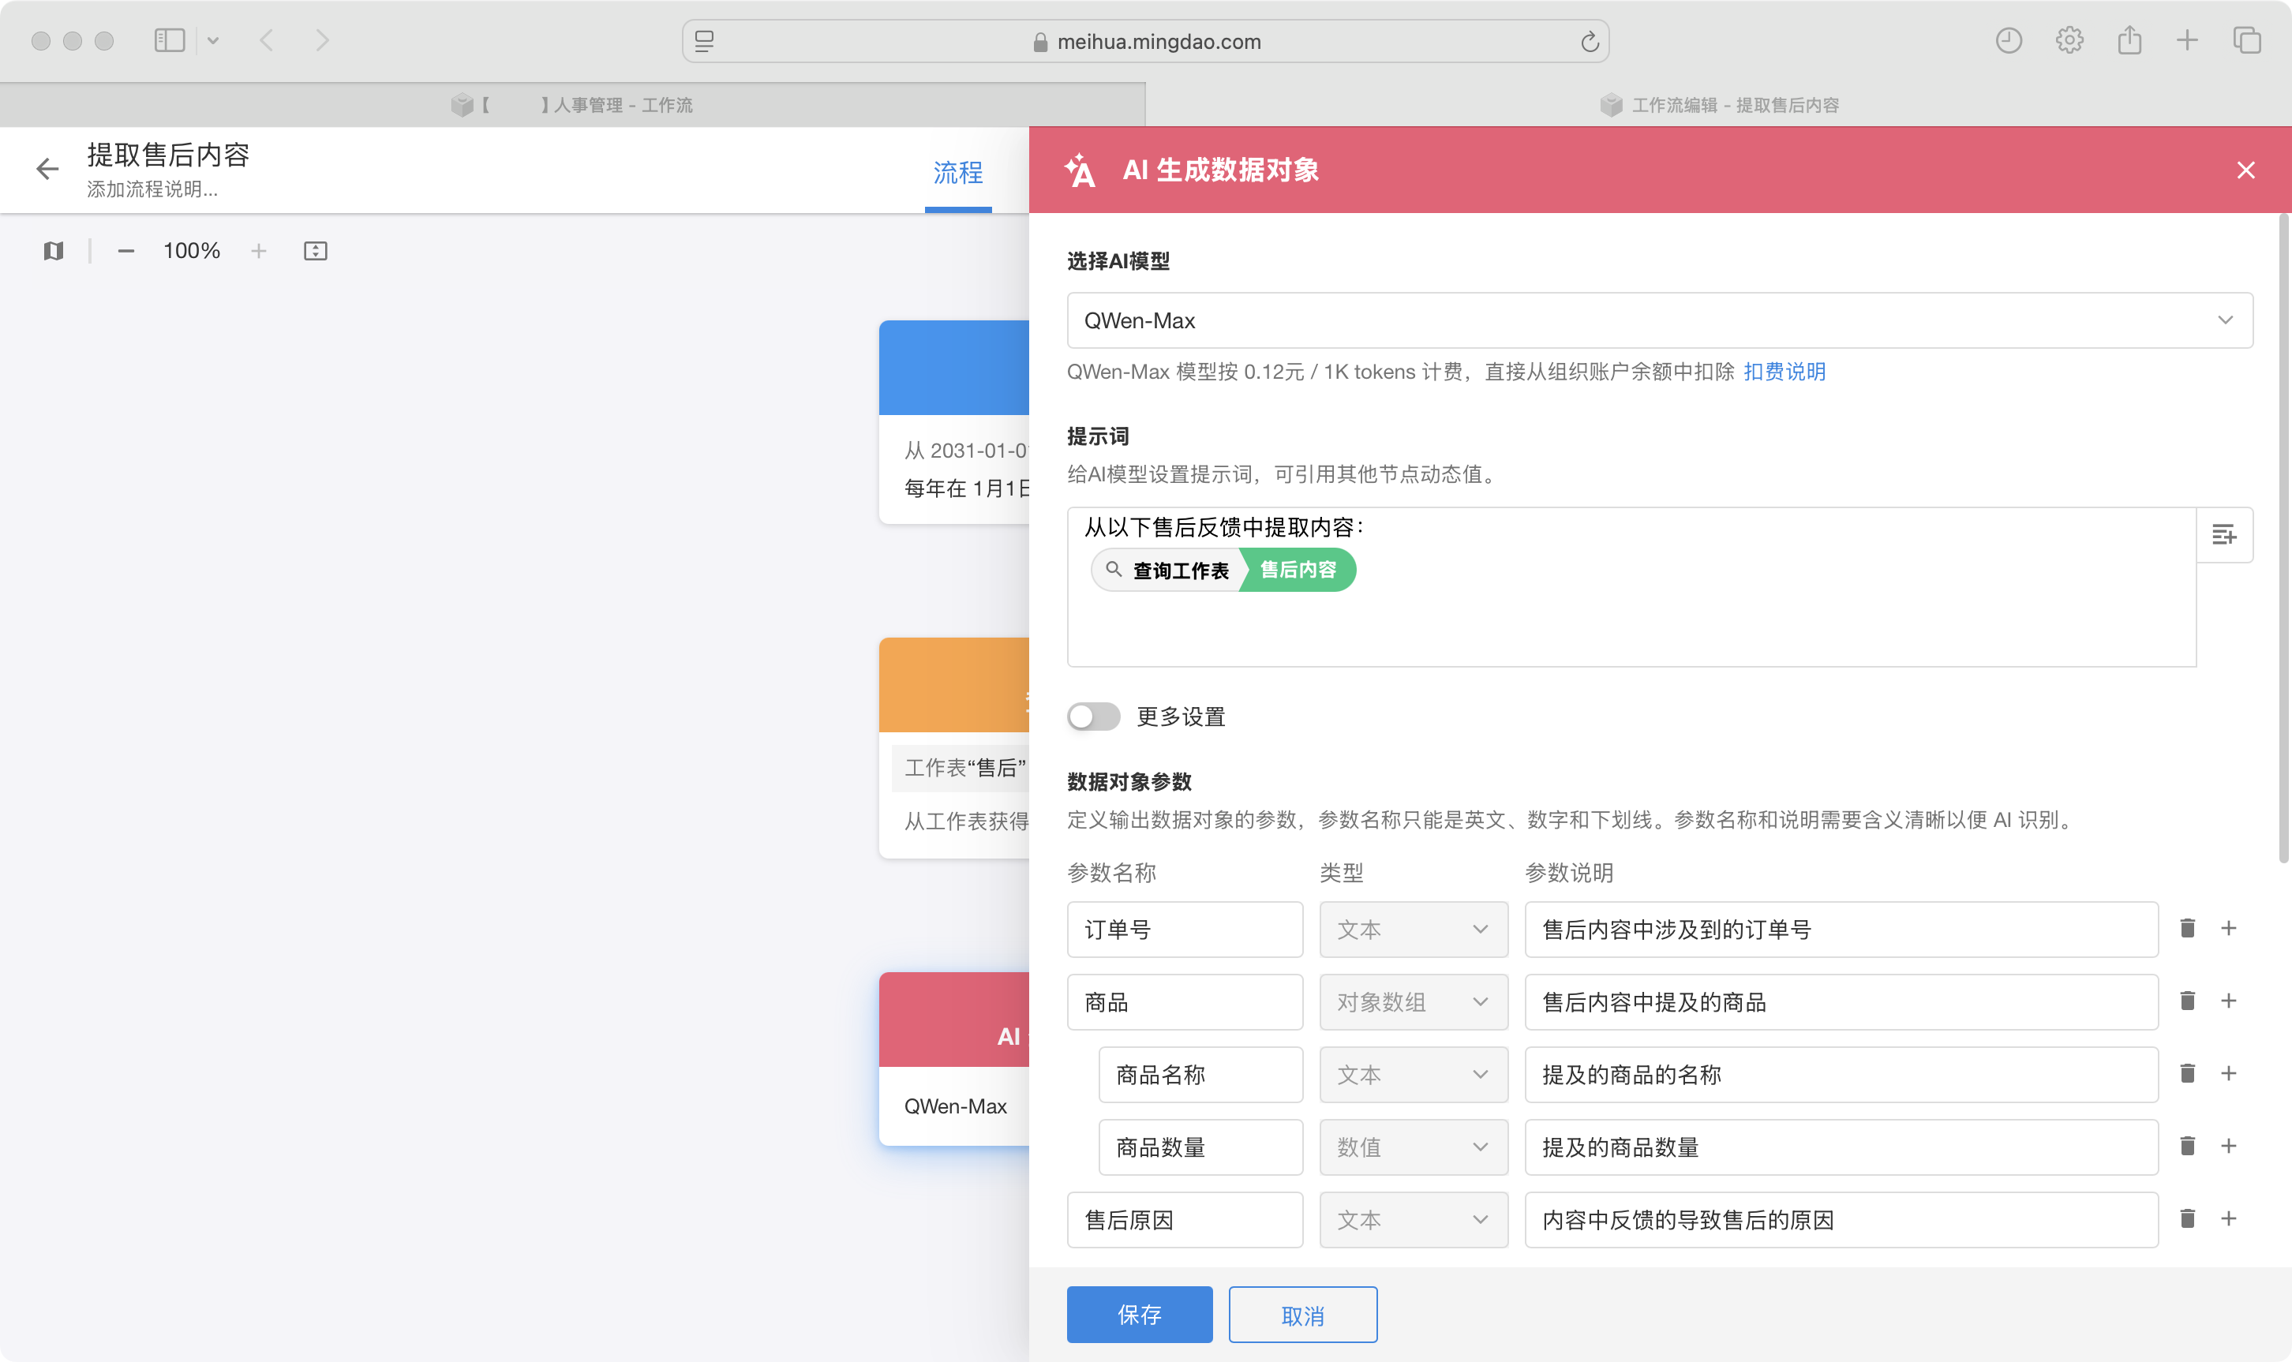Open a new Safari tab with plus

(x=2187, y=40)
